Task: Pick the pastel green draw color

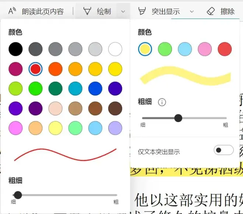Action: [75, 128]
